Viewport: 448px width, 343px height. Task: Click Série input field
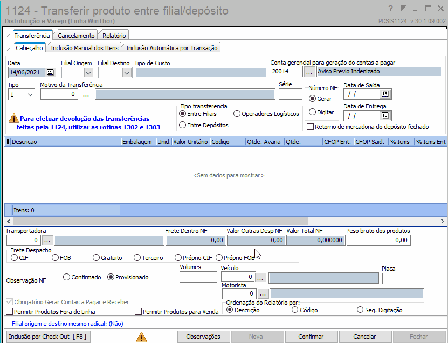pyautogui.click(x=290, y=94)
